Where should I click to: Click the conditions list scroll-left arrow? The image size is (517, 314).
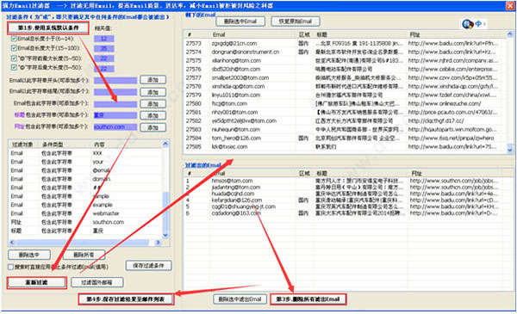pos(12,243)
